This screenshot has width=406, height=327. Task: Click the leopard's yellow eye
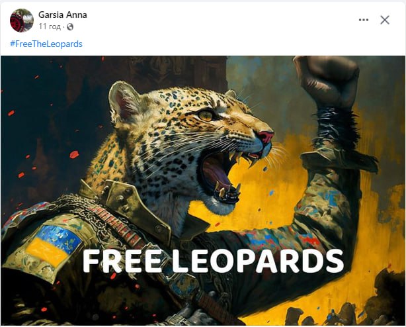point(206,115)
